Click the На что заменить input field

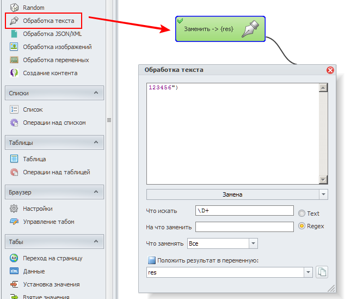point(244,227)
